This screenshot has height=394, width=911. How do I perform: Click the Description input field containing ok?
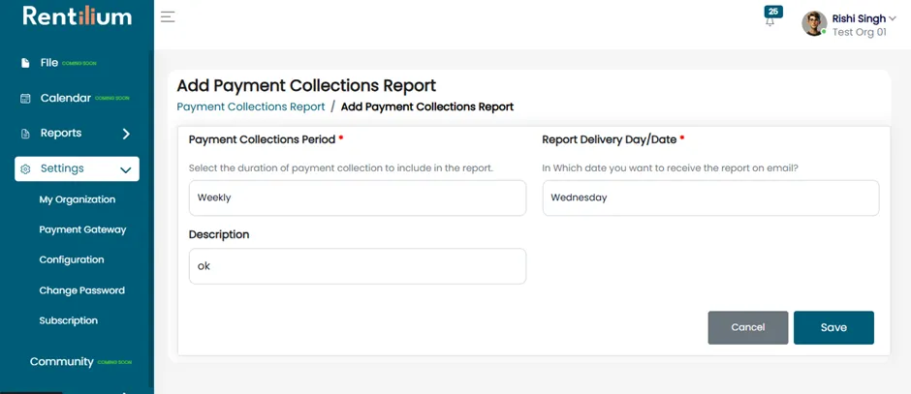pyautogui.click(x=358, y=266)
